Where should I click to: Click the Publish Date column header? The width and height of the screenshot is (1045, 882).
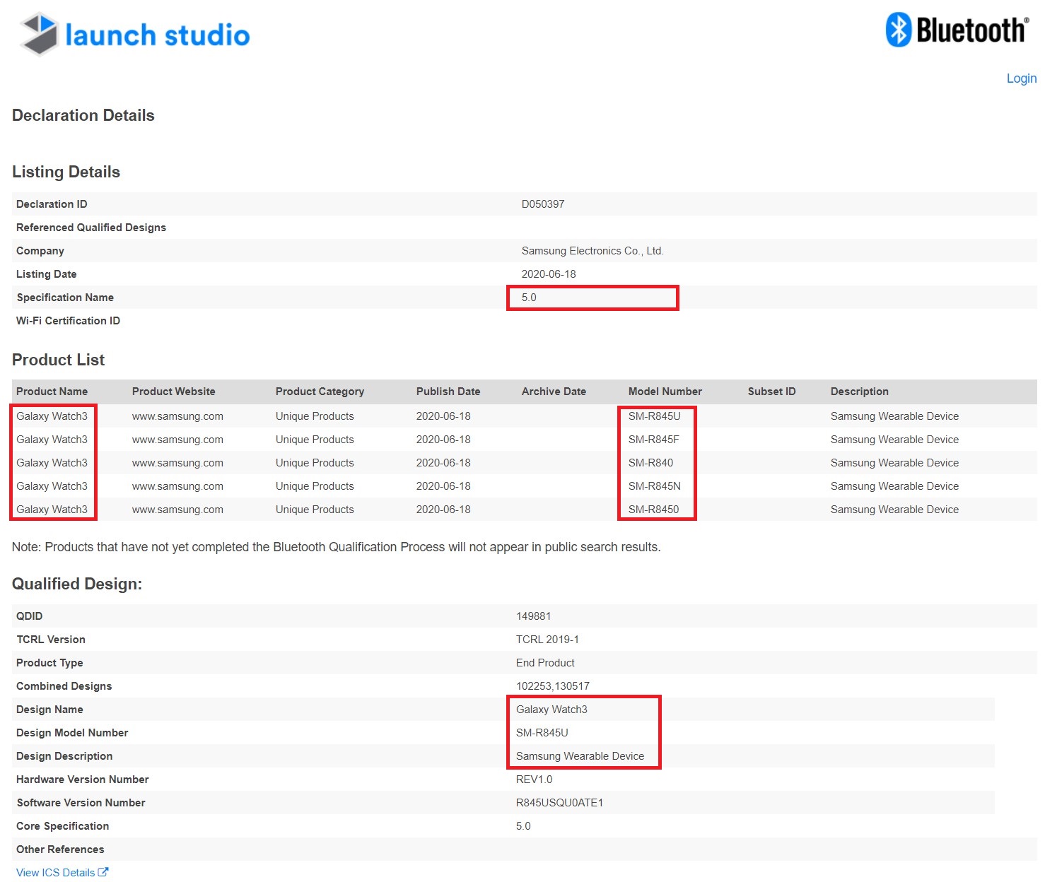[x=448, y=392]
